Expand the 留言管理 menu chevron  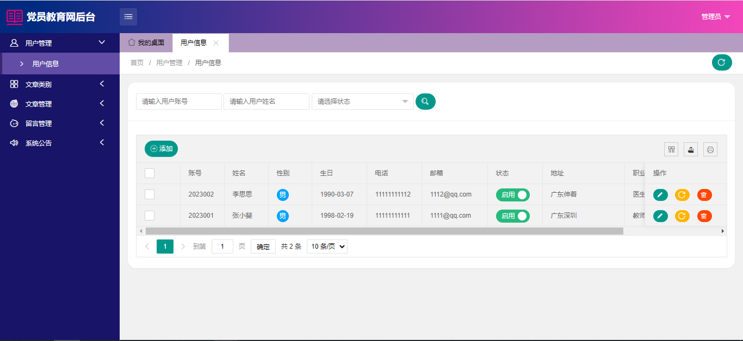coord(102,123)
